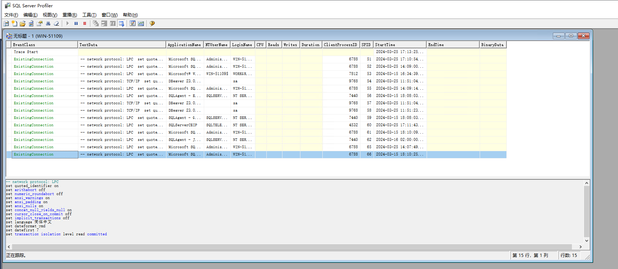Select the Trace Start row

(256, 52)
